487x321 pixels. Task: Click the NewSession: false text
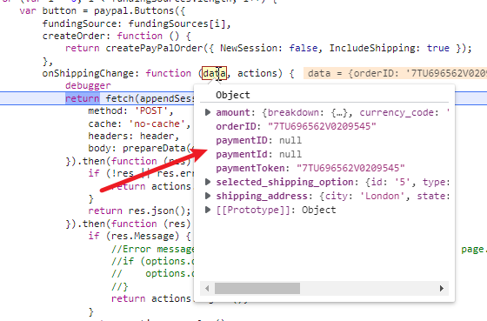click(x=269, y=48)
